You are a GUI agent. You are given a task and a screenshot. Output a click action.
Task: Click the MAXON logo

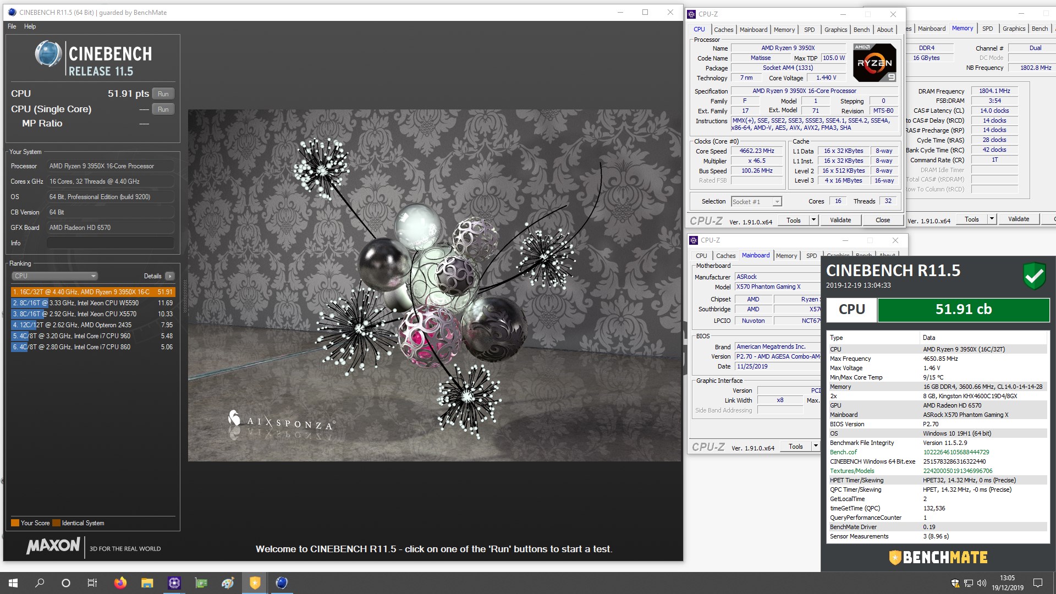pos(53,546)
